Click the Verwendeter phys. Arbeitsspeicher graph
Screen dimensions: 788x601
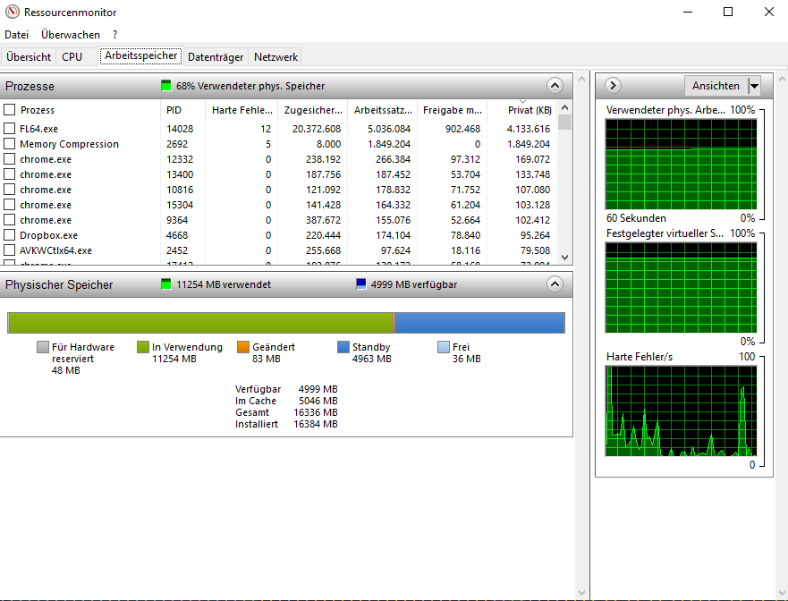coord(681,165)
